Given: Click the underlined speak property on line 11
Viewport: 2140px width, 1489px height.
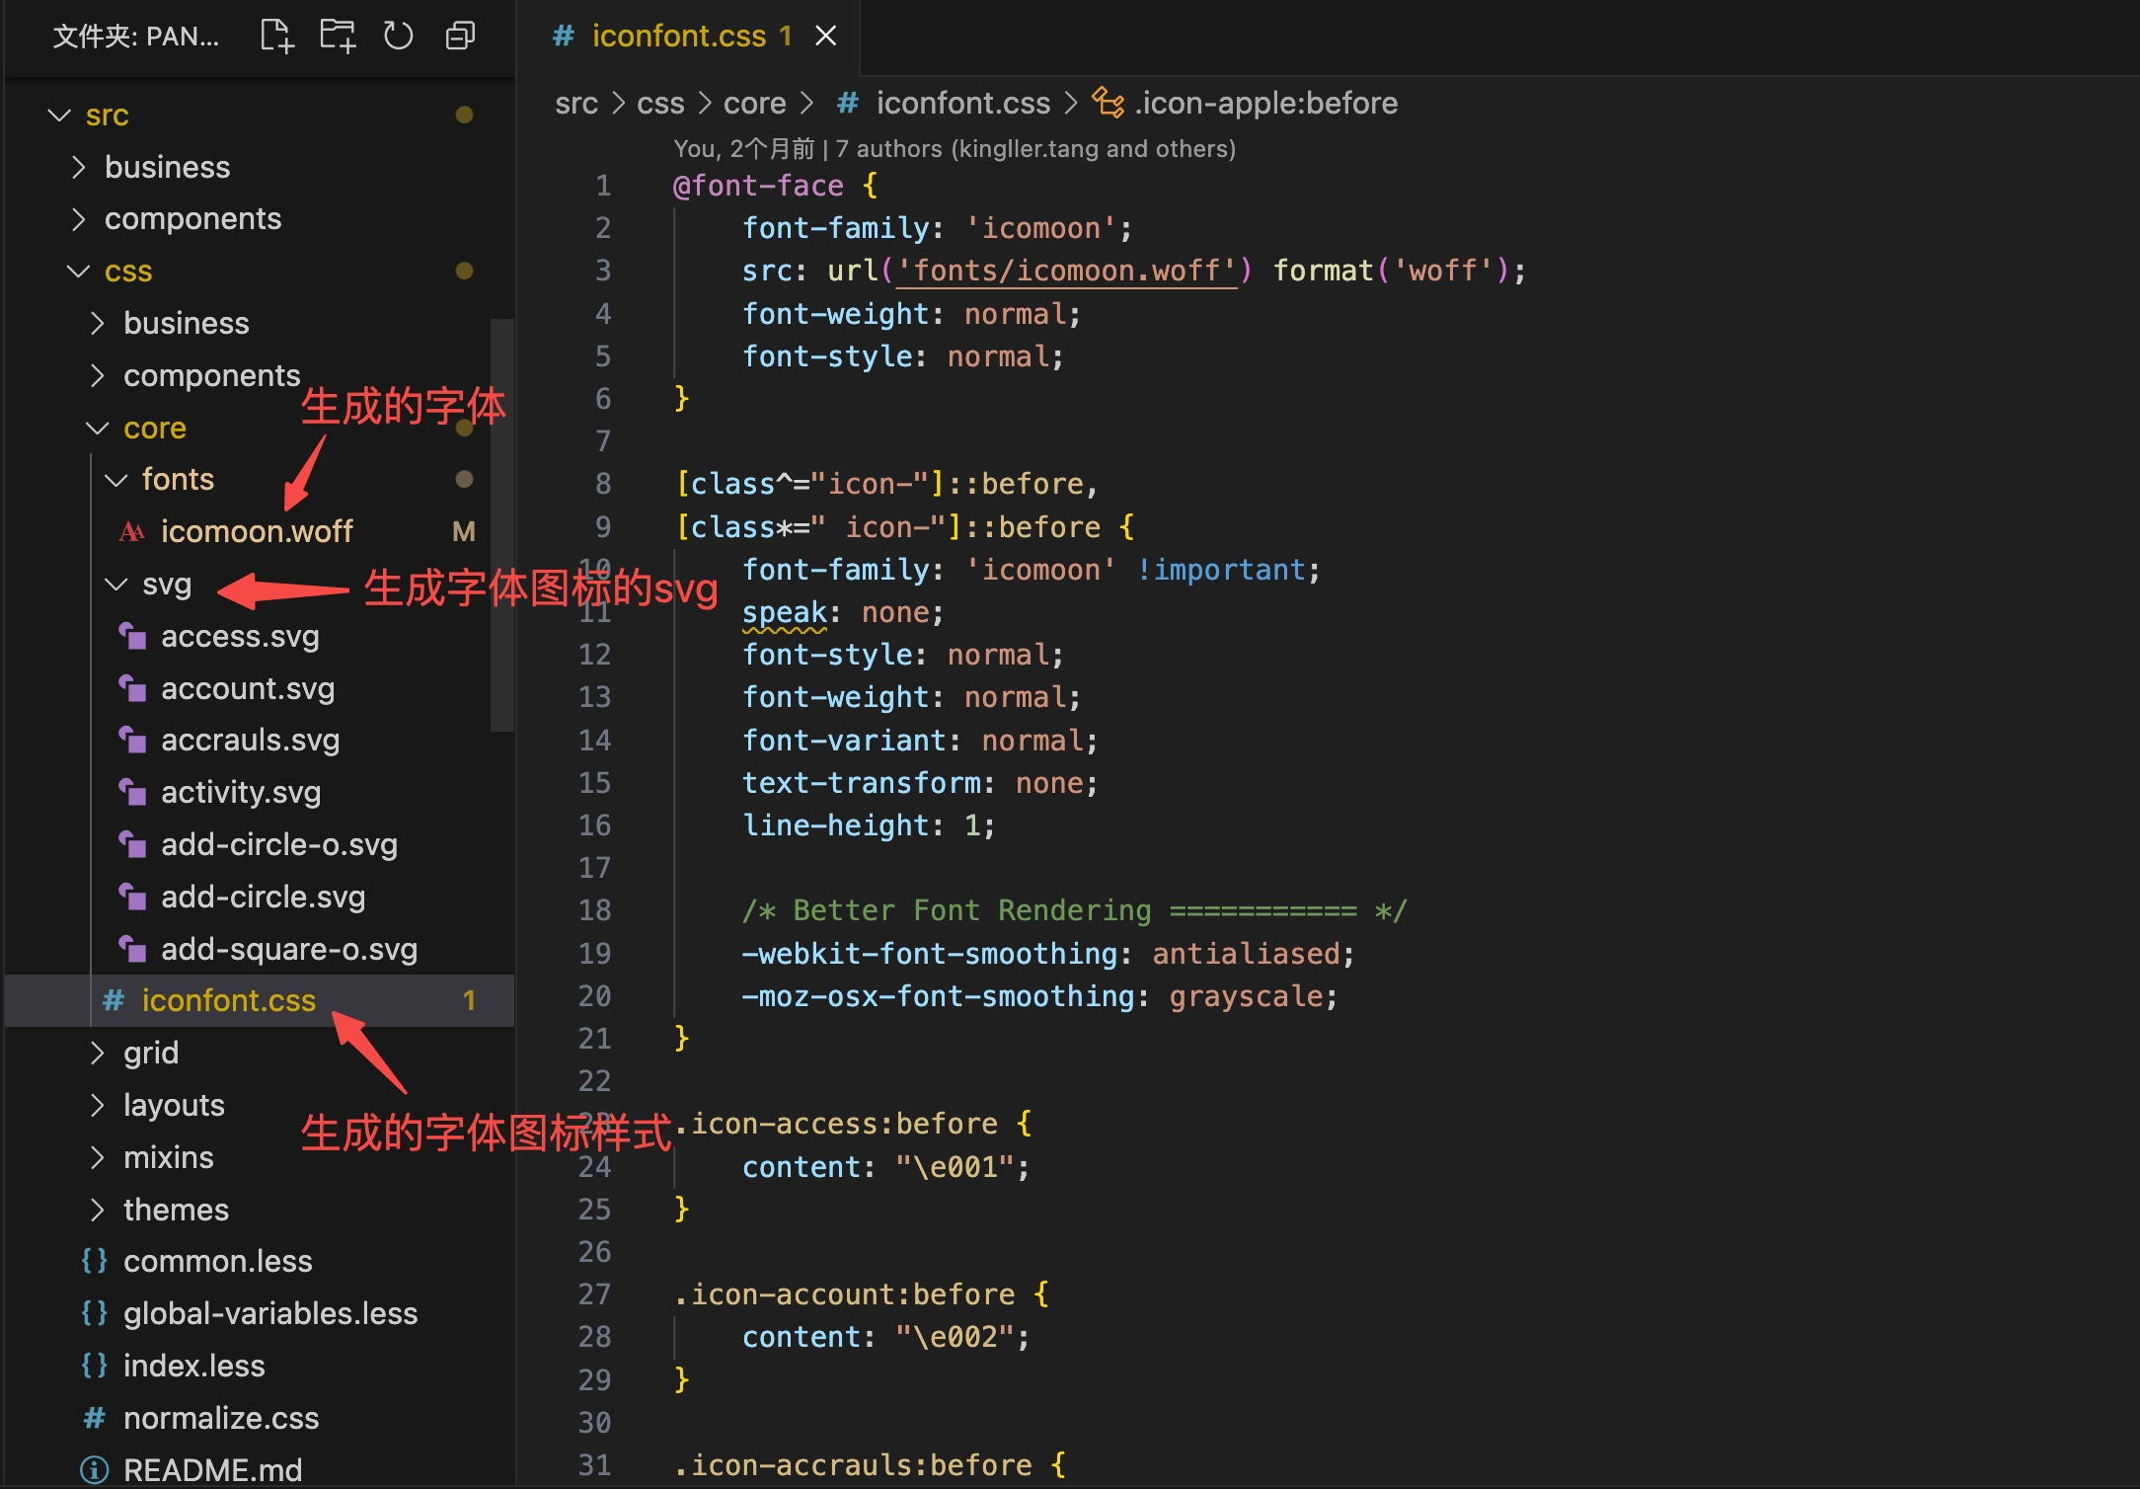Looking at the screenshot, I should pos(785,612).
